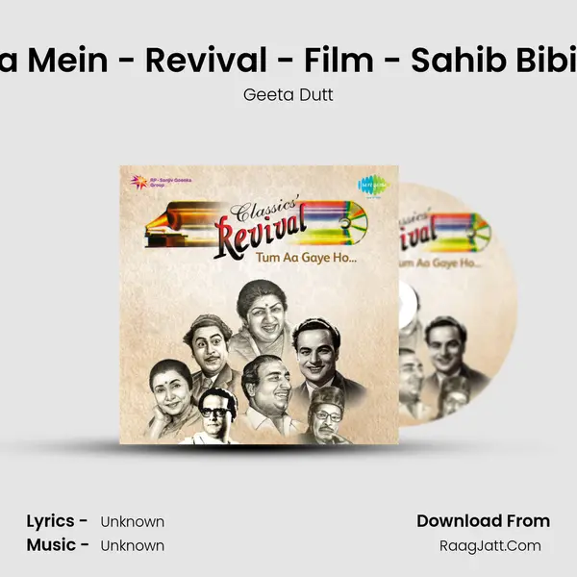Screen dimensions: 577x577
Task: Click the gramophone graphic on the cover
Action: point(173,224)
